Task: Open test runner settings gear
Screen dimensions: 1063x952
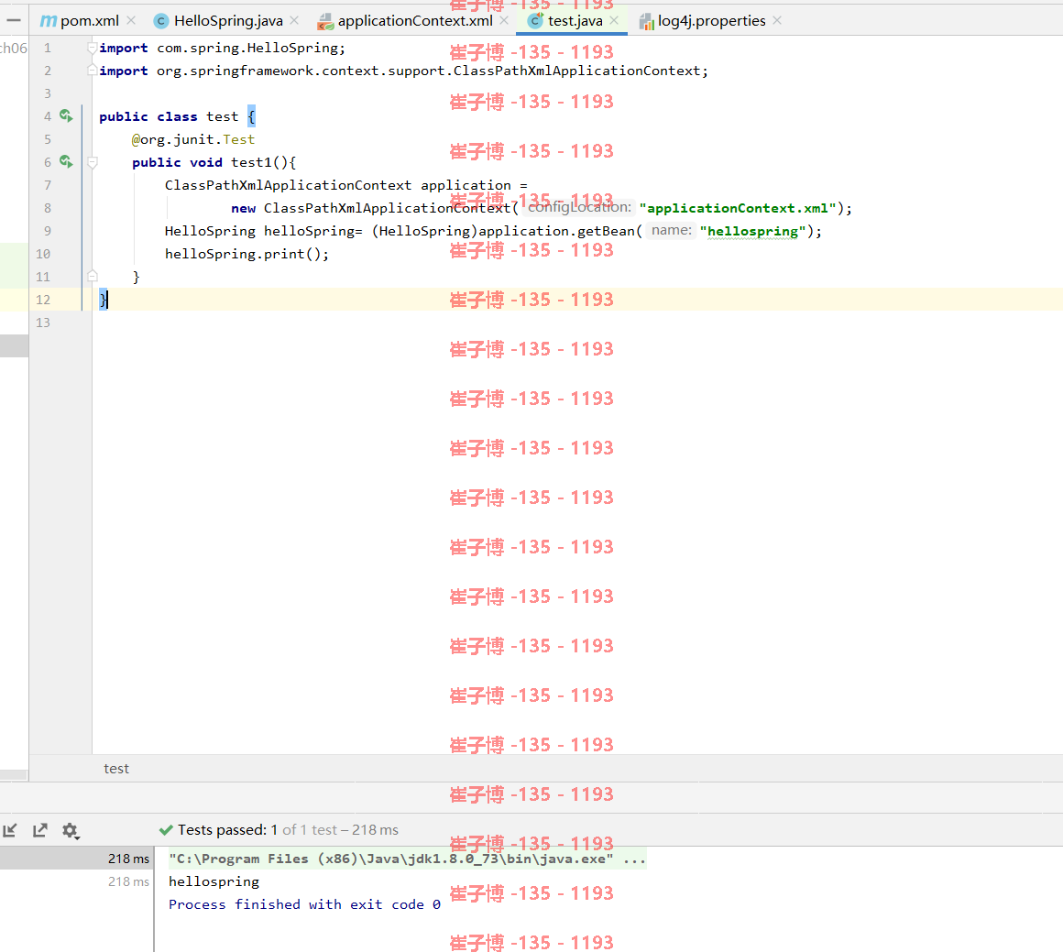Action: pyautogui.click(x=71, y=831)
